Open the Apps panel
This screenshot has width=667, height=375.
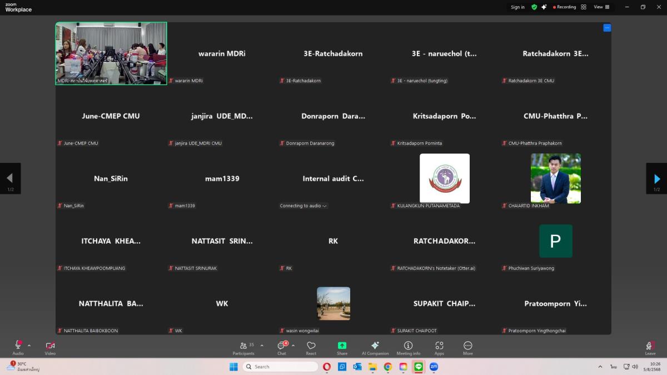coord(439,348)
